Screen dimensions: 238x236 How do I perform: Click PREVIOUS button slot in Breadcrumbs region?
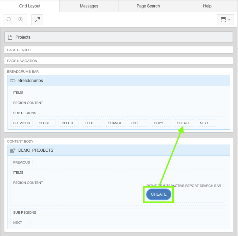[x=22, y=123]
